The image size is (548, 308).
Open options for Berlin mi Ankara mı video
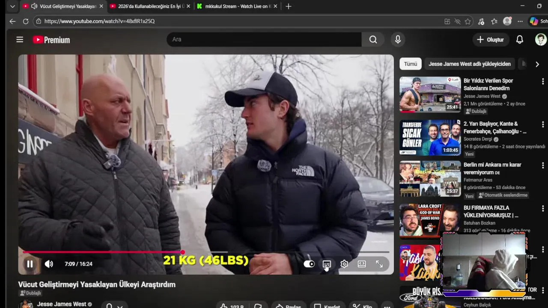click(543, 166)
